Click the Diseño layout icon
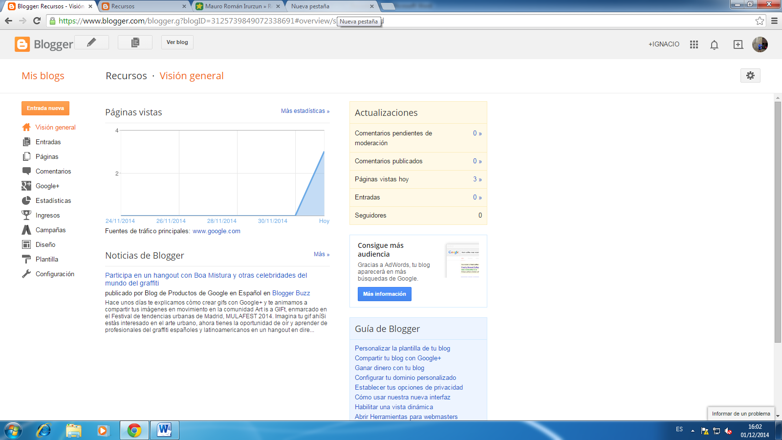782x440 pixels. click(x=26, y=244)
